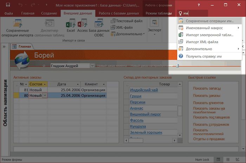
Task: Expand the navigation pane chevron button
Action: (x=4, y=46)
